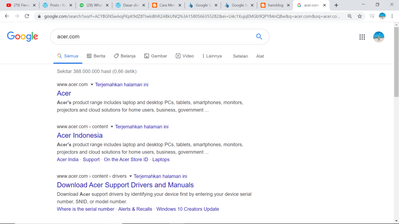Click the Google search magnifier icon
This screenshot has width=399, height=224.
(x=259, y=37)
